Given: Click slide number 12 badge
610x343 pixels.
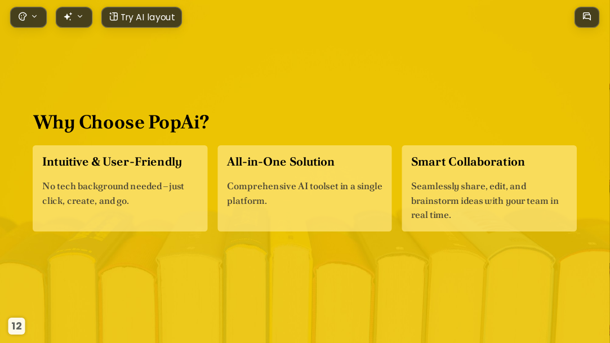Looking at the screenshot, I should click(x=16, y=326).
